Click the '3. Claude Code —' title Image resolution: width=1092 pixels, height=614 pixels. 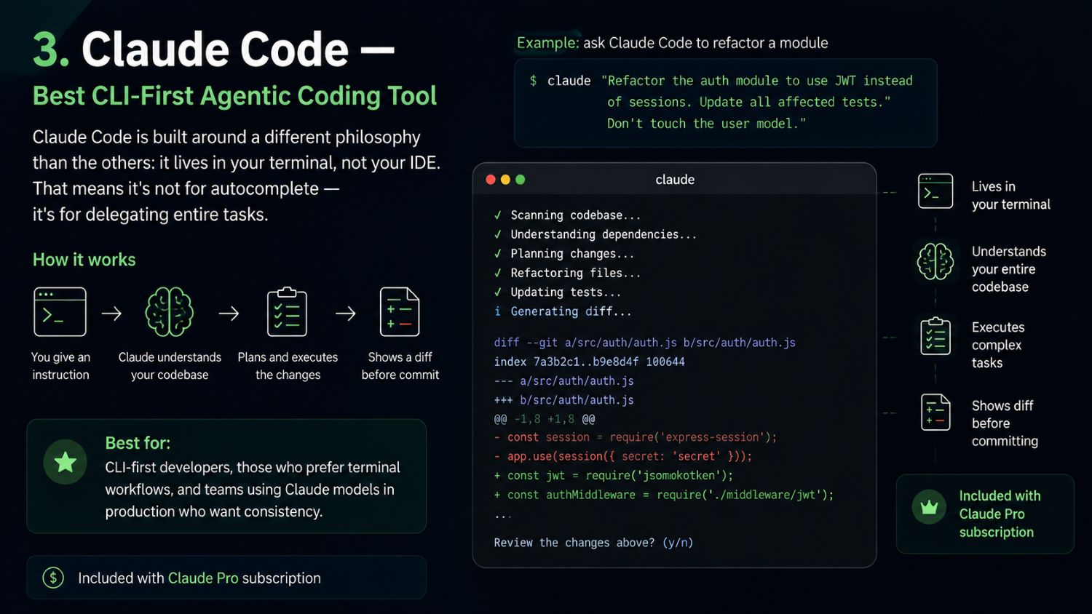click(213, 49)
